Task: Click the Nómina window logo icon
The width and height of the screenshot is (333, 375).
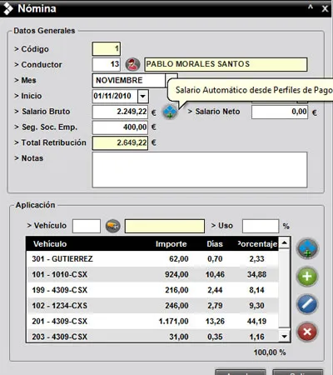Action: pos(7,8)
